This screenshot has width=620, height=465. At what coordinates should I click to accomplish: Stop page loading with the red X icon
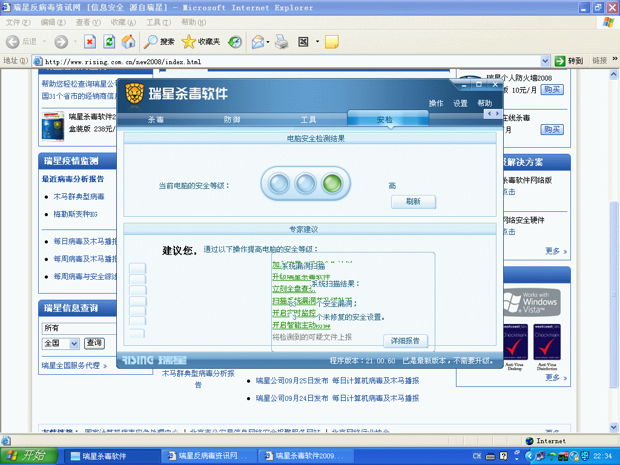tap(90, 42)
